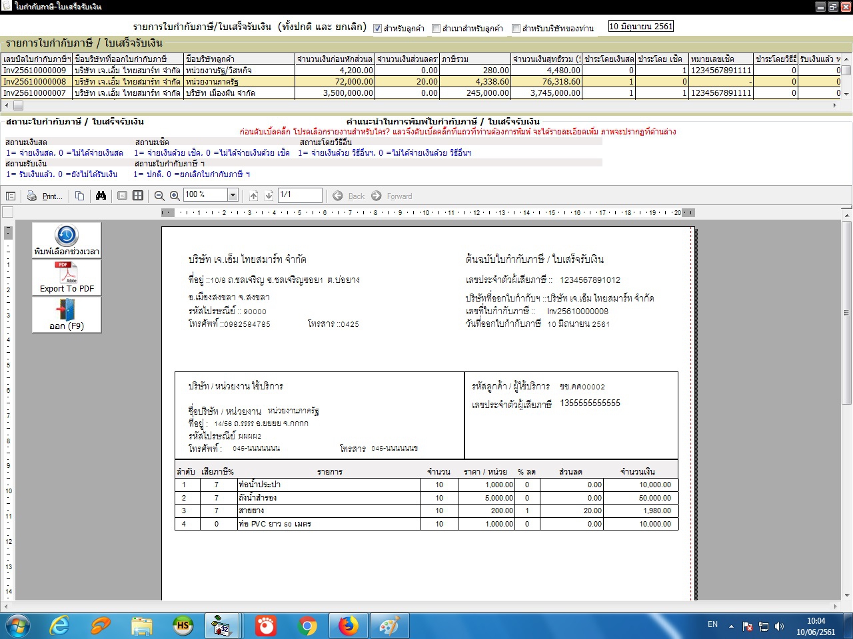Viewport: 853px width, 639px height.
Task: Open Paint from taskbar
Action: coord(389,626)
